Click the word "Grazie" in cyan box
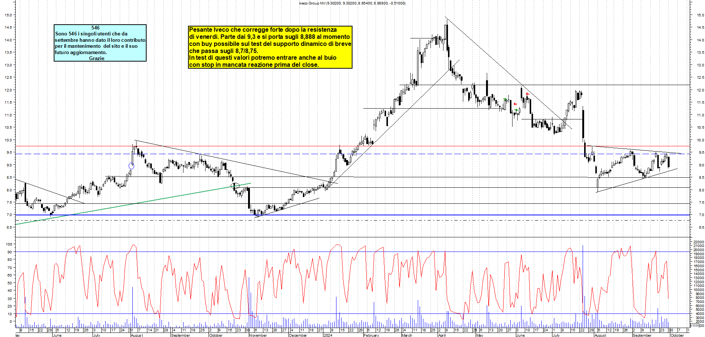Image resolution: width=705 pixels, height=337 pixels. 97,58
